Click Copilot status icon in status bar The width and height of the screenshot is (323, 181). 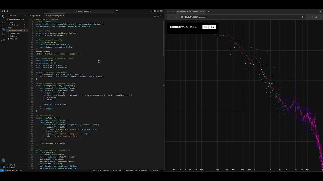coord(136,170)
